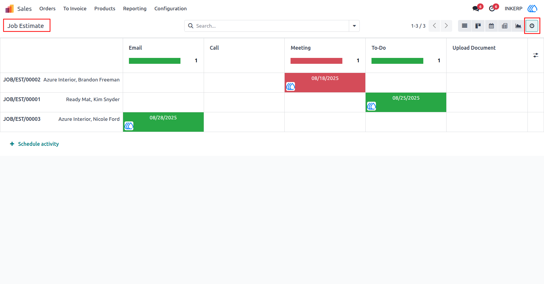
Task: Open activity type column settings
Action: [536, 55]
